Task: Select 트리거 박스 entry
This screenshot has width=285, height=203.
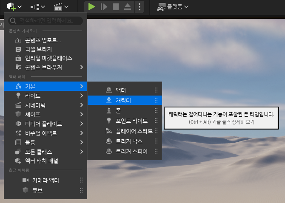Action: 125,141
